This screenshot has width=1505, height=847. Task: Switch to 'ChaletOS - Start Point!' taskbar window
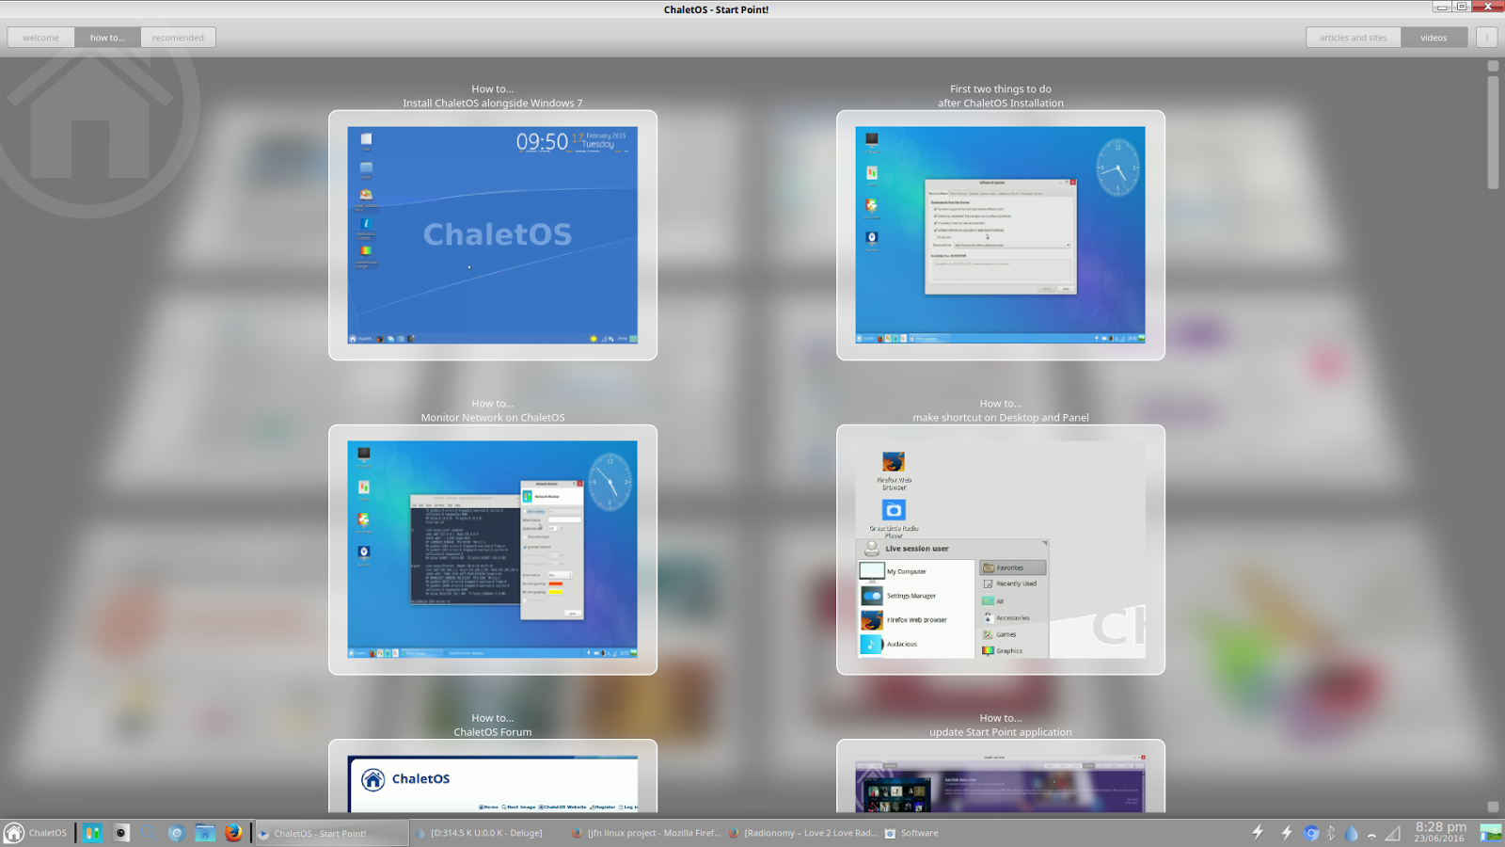point(331,833)
